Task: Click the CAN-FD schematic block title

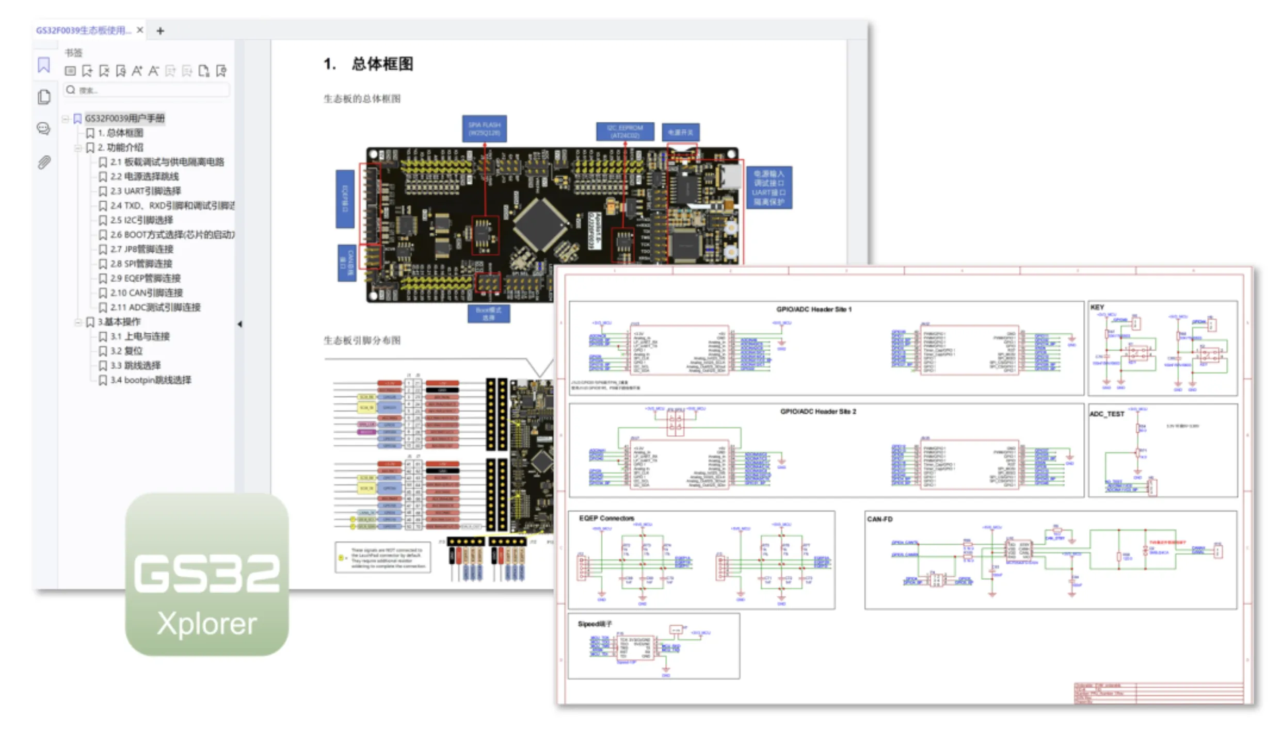Action: 880,519
